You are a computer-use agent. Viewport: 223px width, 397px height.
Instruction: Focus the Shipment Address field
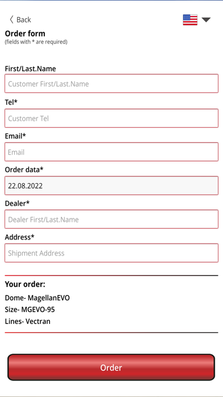pos(111,253)
